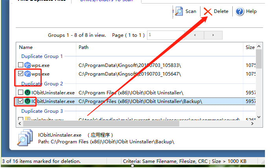274x168 pixels.
Task: Click the wps.exe name in 105833 row
Action: [x=40, y=65]
